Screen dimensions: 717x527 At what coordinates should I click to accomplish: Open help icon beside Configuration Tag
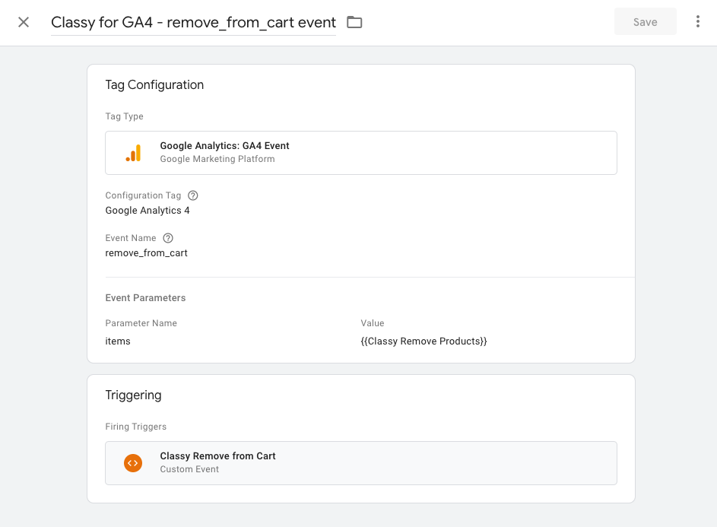tap(193, 195)
